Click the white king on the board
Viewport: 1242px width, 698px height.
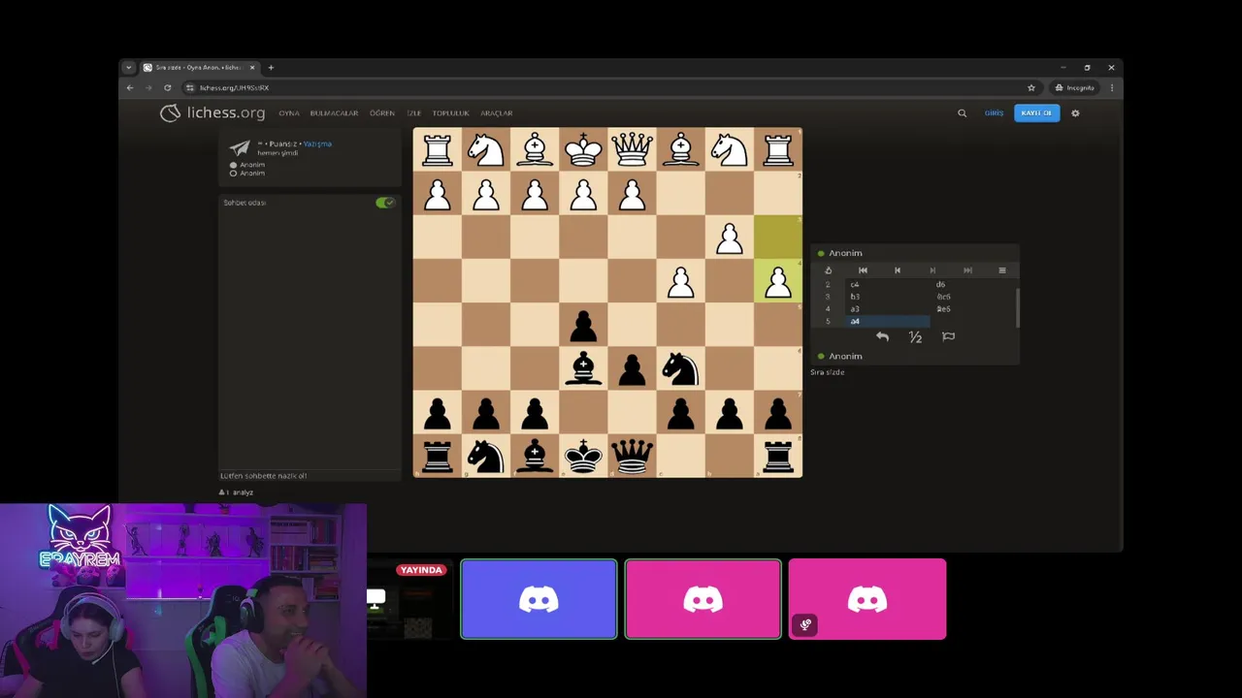click(x=583, y=150)
